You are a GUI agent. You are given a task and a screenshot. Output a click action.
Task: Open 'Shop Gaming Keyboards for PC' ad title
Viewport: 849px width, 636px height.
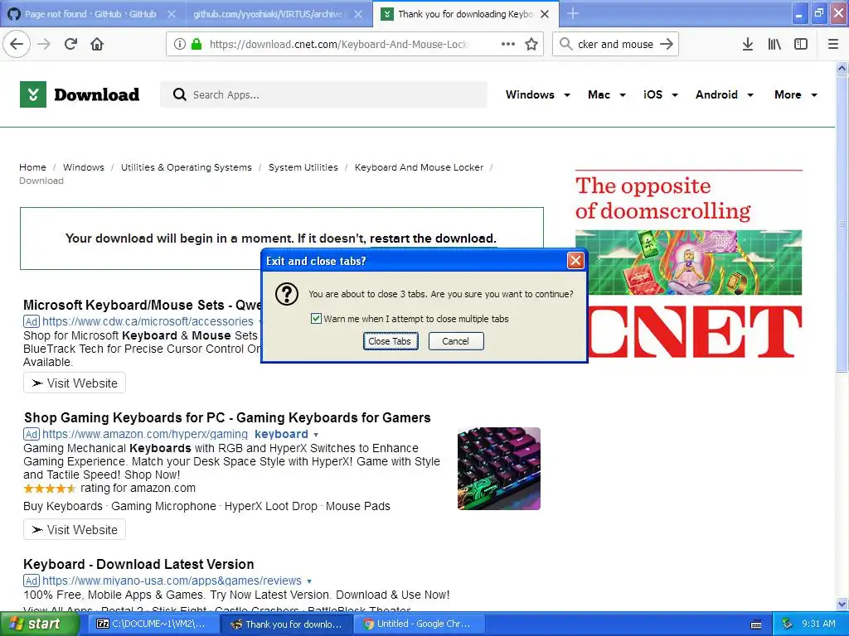point(227,417)
